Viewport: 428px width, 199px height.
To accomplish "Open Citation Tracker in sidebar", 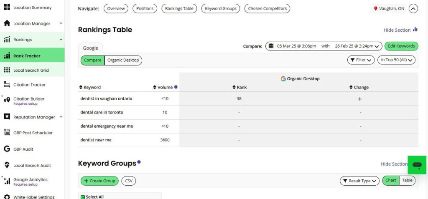I will [x=29, y=85].
